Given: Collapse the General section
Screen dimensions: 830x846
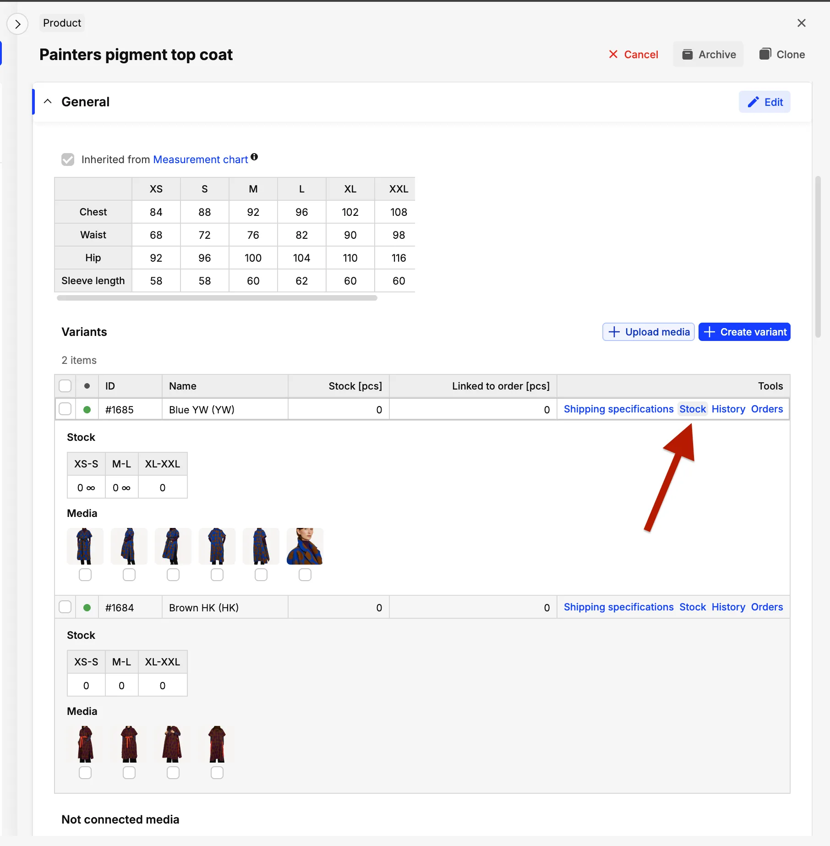Looking at the screenshot, I should pyautogui.click(x=48, y=102).
